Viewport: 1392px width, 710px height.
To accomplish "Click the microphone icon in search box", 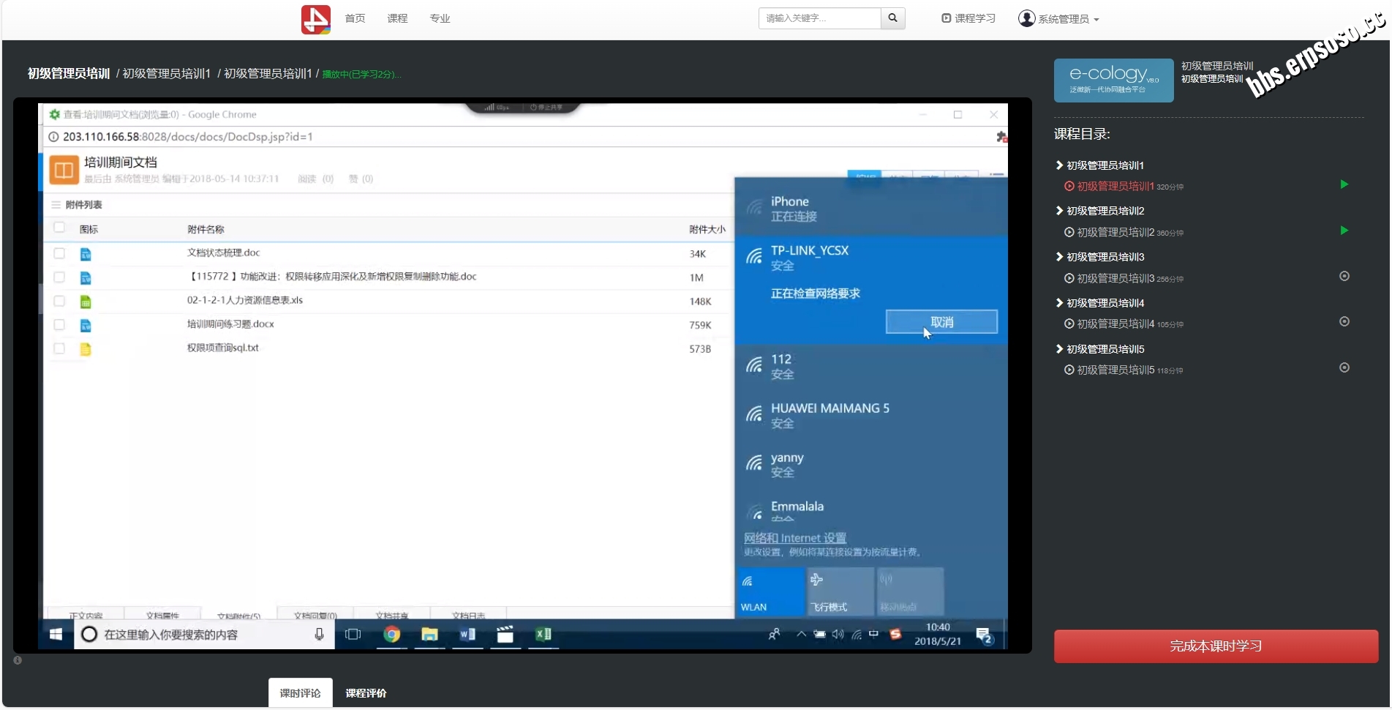I will coord(319,634).
